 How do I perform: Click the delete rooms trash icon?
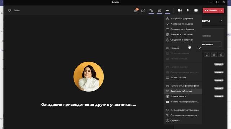[x=214, y=54]
